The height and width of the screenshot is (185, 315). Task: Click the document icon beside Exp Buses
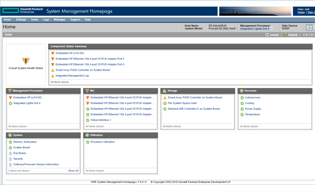(11, 153)
